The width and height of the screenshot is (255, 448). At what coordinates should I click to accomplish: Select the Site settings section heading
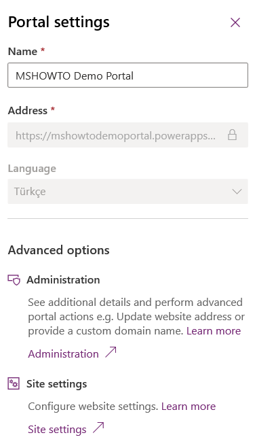tap(57, 383)
